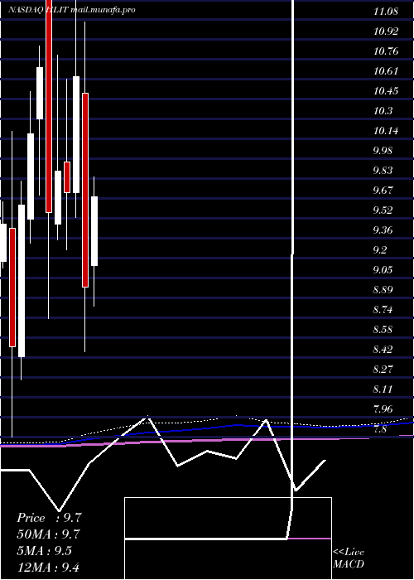
Task: Click the 9.67 price axis label
Action: point(383,191)
